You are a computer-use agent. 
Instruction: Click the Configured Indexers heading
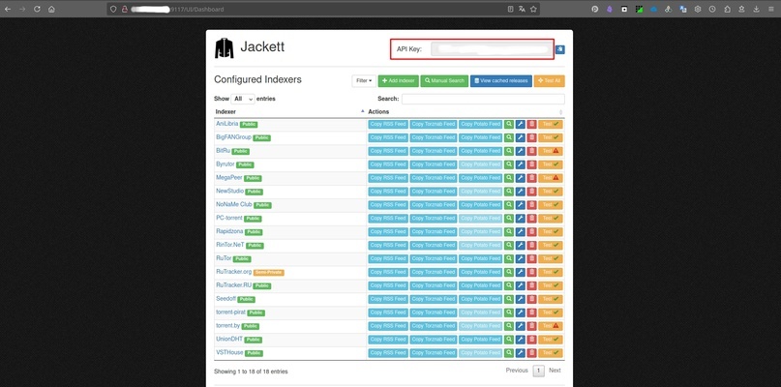coord(257,79)
